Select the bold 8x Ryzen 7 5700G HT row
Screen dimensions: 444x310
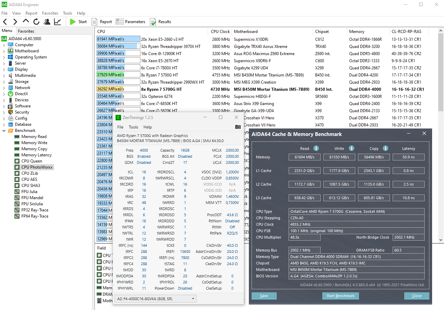point(261,89)
